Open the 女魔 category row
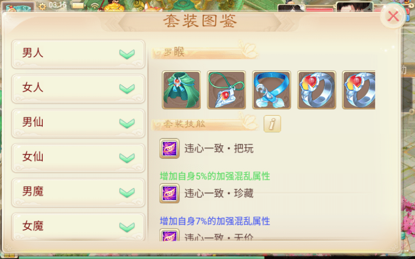The height and width of the screenshot is (259, 415). pyautogui.click(x=78, y=227)
